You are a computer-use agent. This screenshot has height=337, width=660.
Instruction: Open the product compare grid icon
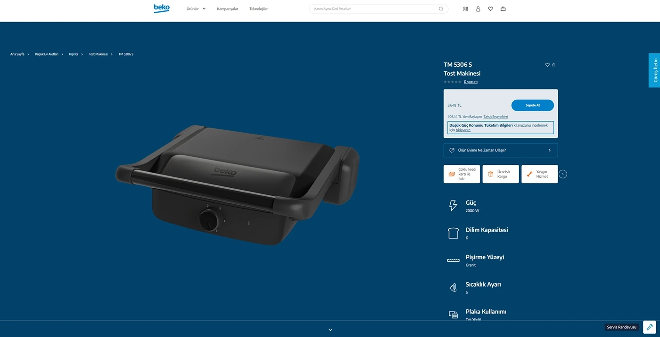[466, 9]
